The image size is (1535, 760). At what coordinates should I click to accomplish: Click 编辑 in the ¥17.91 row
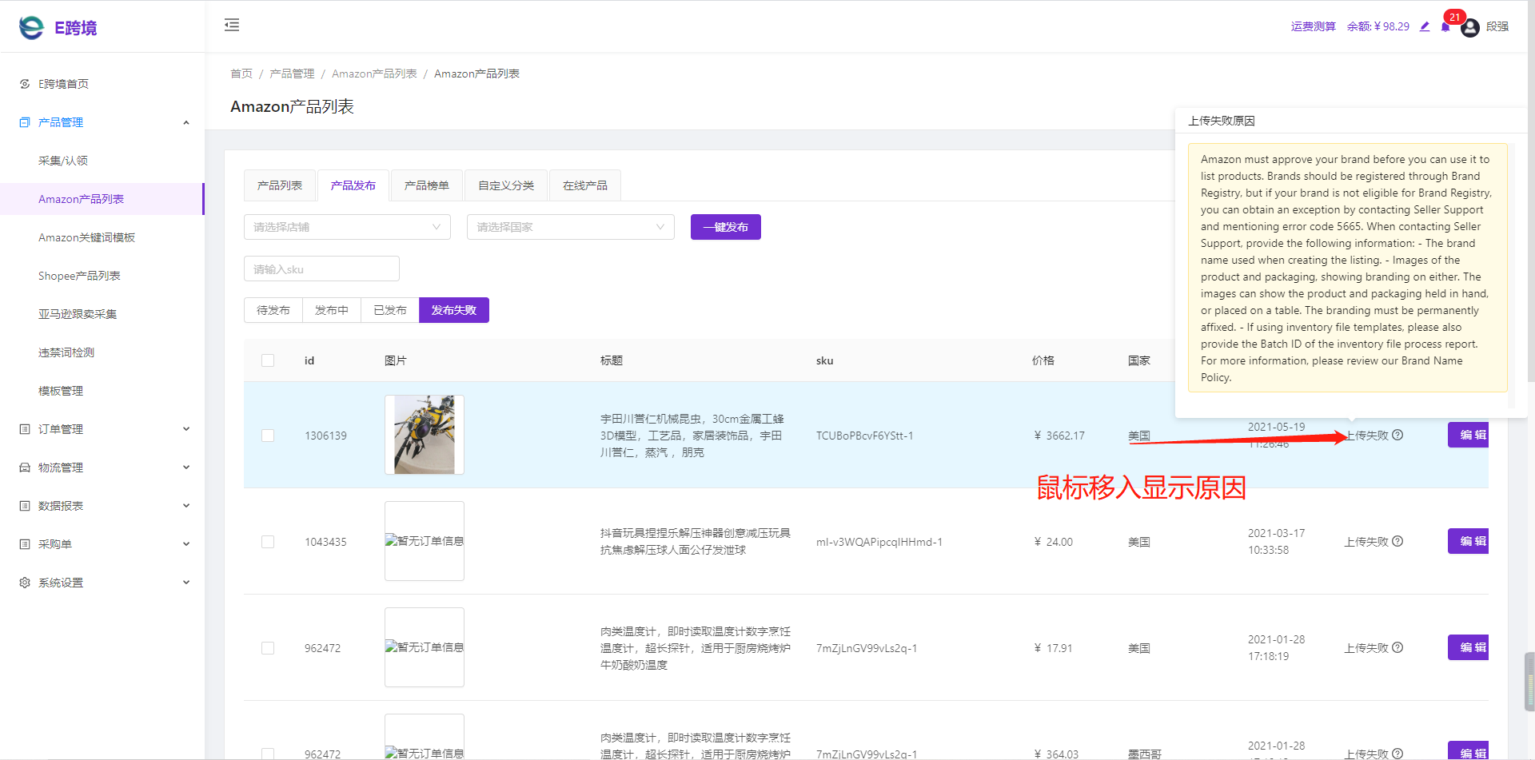pyautogui.click(x=1469, y=647)
